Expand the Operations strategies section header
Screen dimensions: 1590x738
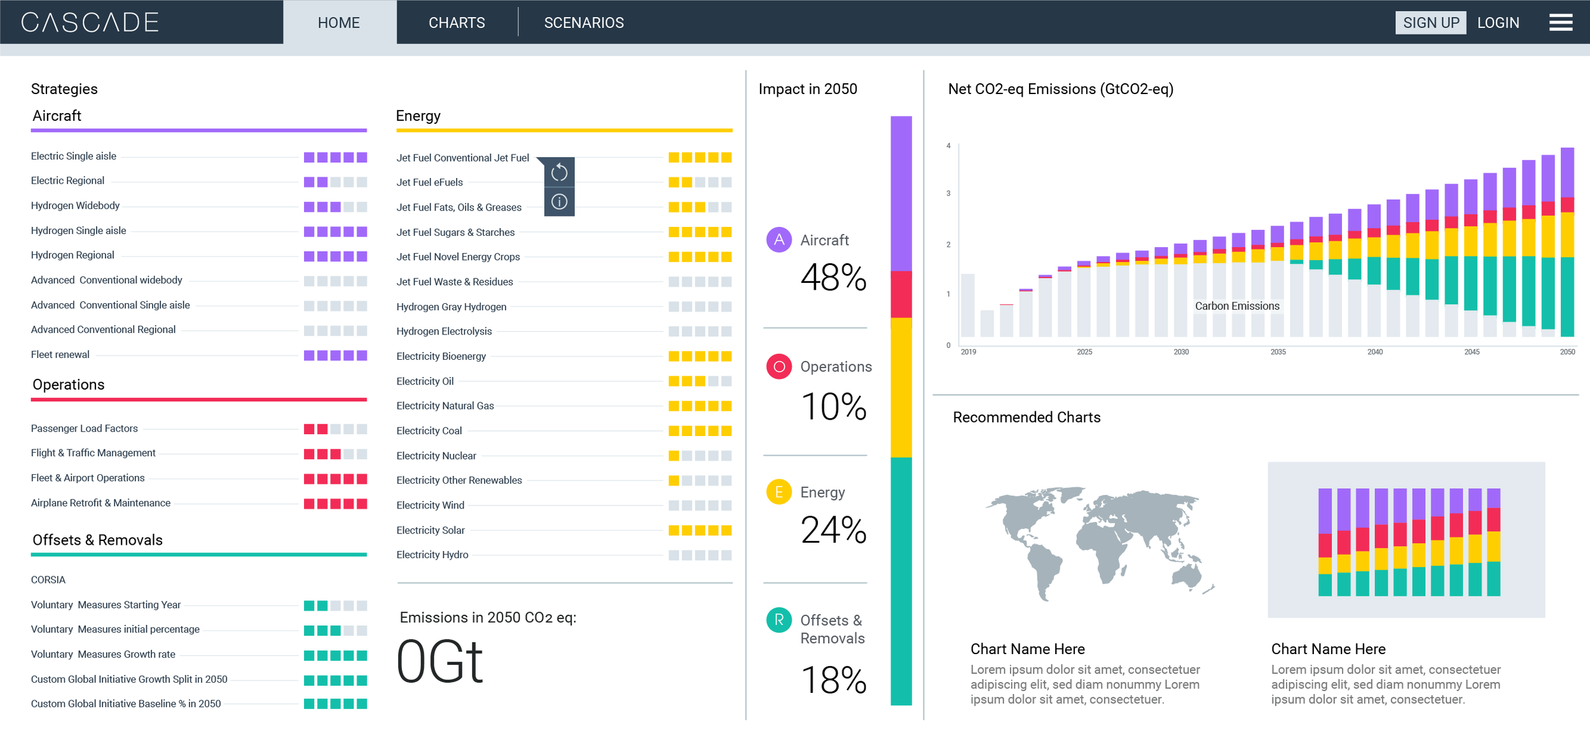(x=69, y=385)
